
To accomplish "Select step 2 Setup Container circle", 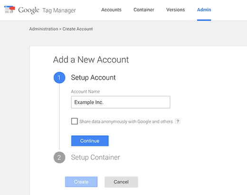I will point(59,158).
